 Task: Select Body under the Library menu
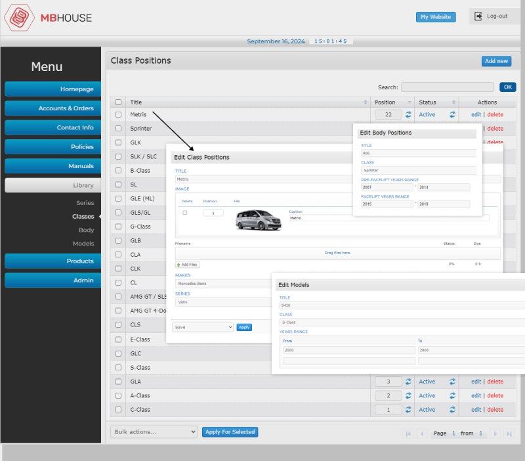(x=86, y=230)
